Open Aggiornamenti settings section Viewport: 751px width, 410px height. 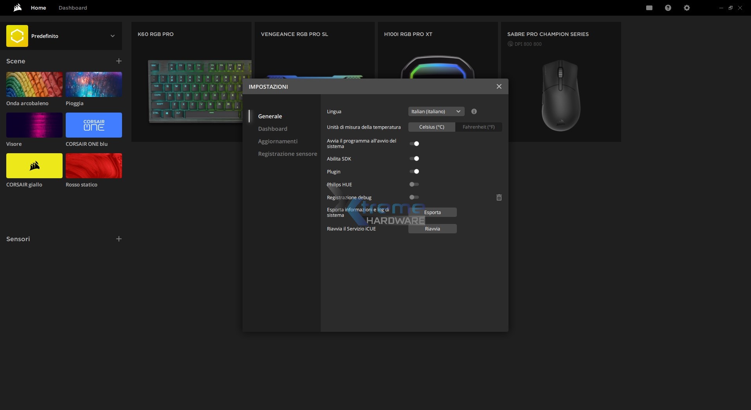point(278,141)
